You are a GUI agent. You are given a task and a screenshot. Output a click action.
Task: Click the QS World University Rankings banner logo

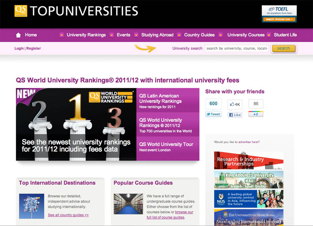(111, 97)
